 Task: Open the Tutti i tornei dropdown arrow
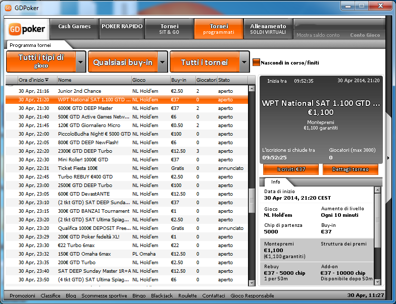pyautogui.click(x=244, y=62)
